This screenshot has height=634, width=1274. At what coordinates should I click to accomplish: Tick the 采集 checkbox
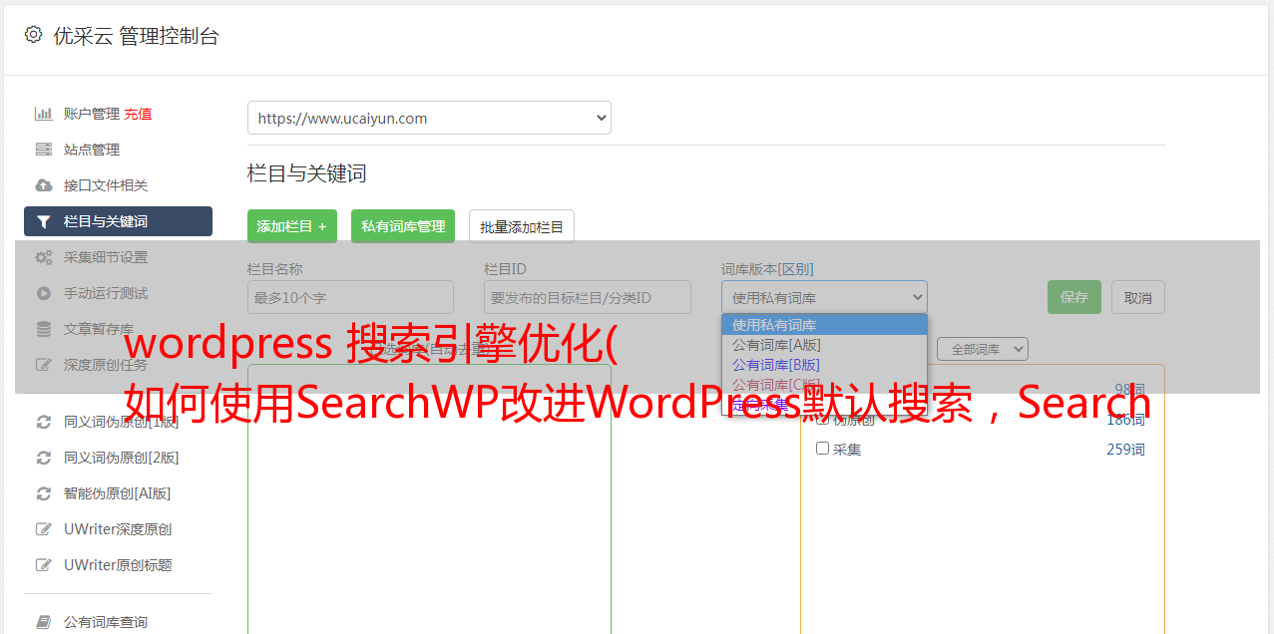[823, 449]
